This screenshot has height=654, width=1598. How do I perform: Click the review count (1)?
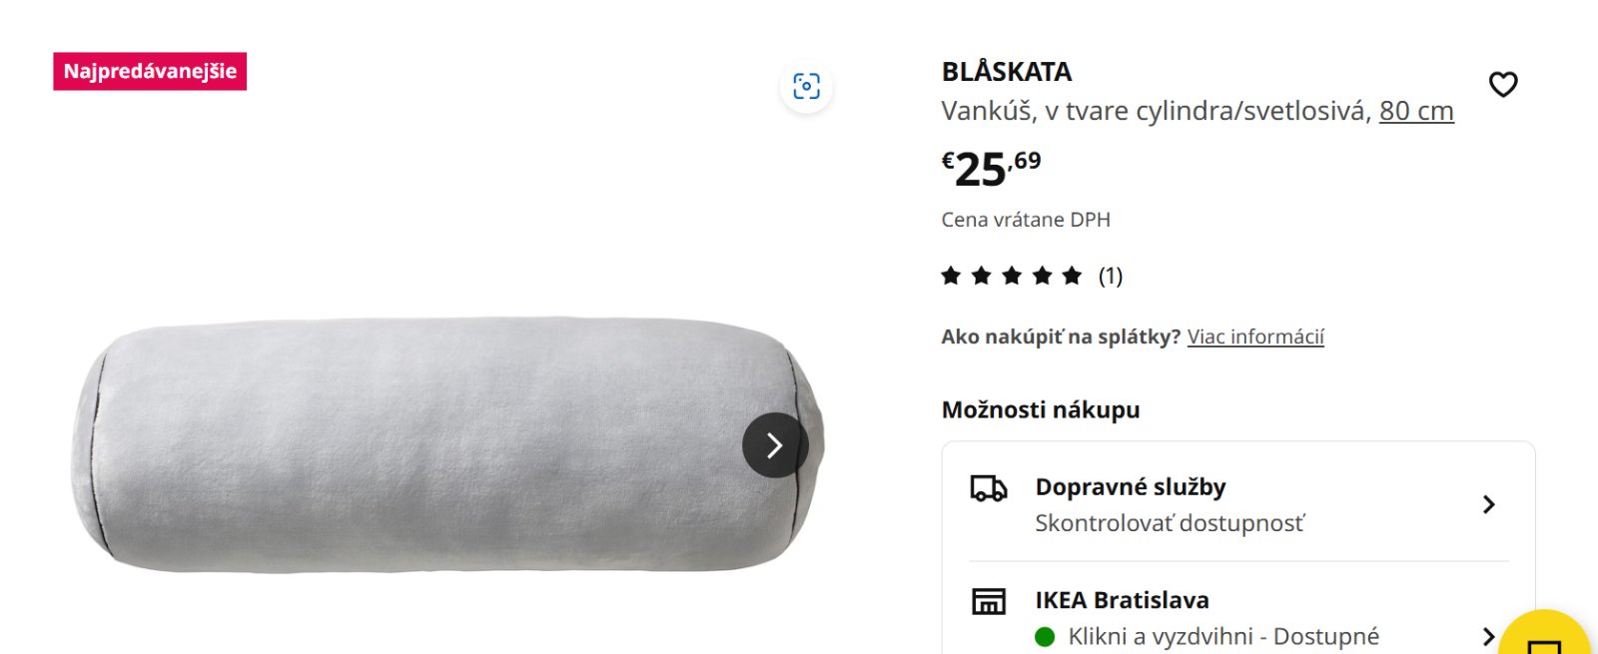click(1111, 276)
